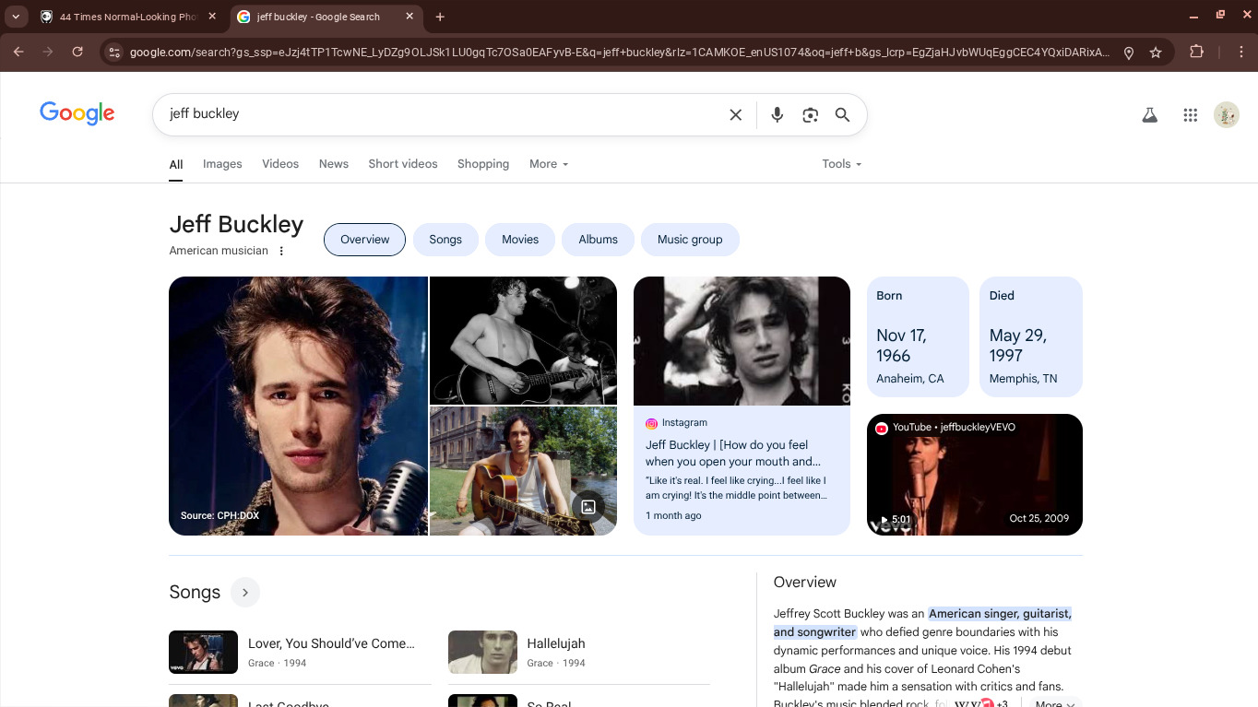Expand the Songs section arrow
The image size is (1258, 707).
tap(245, 593)
